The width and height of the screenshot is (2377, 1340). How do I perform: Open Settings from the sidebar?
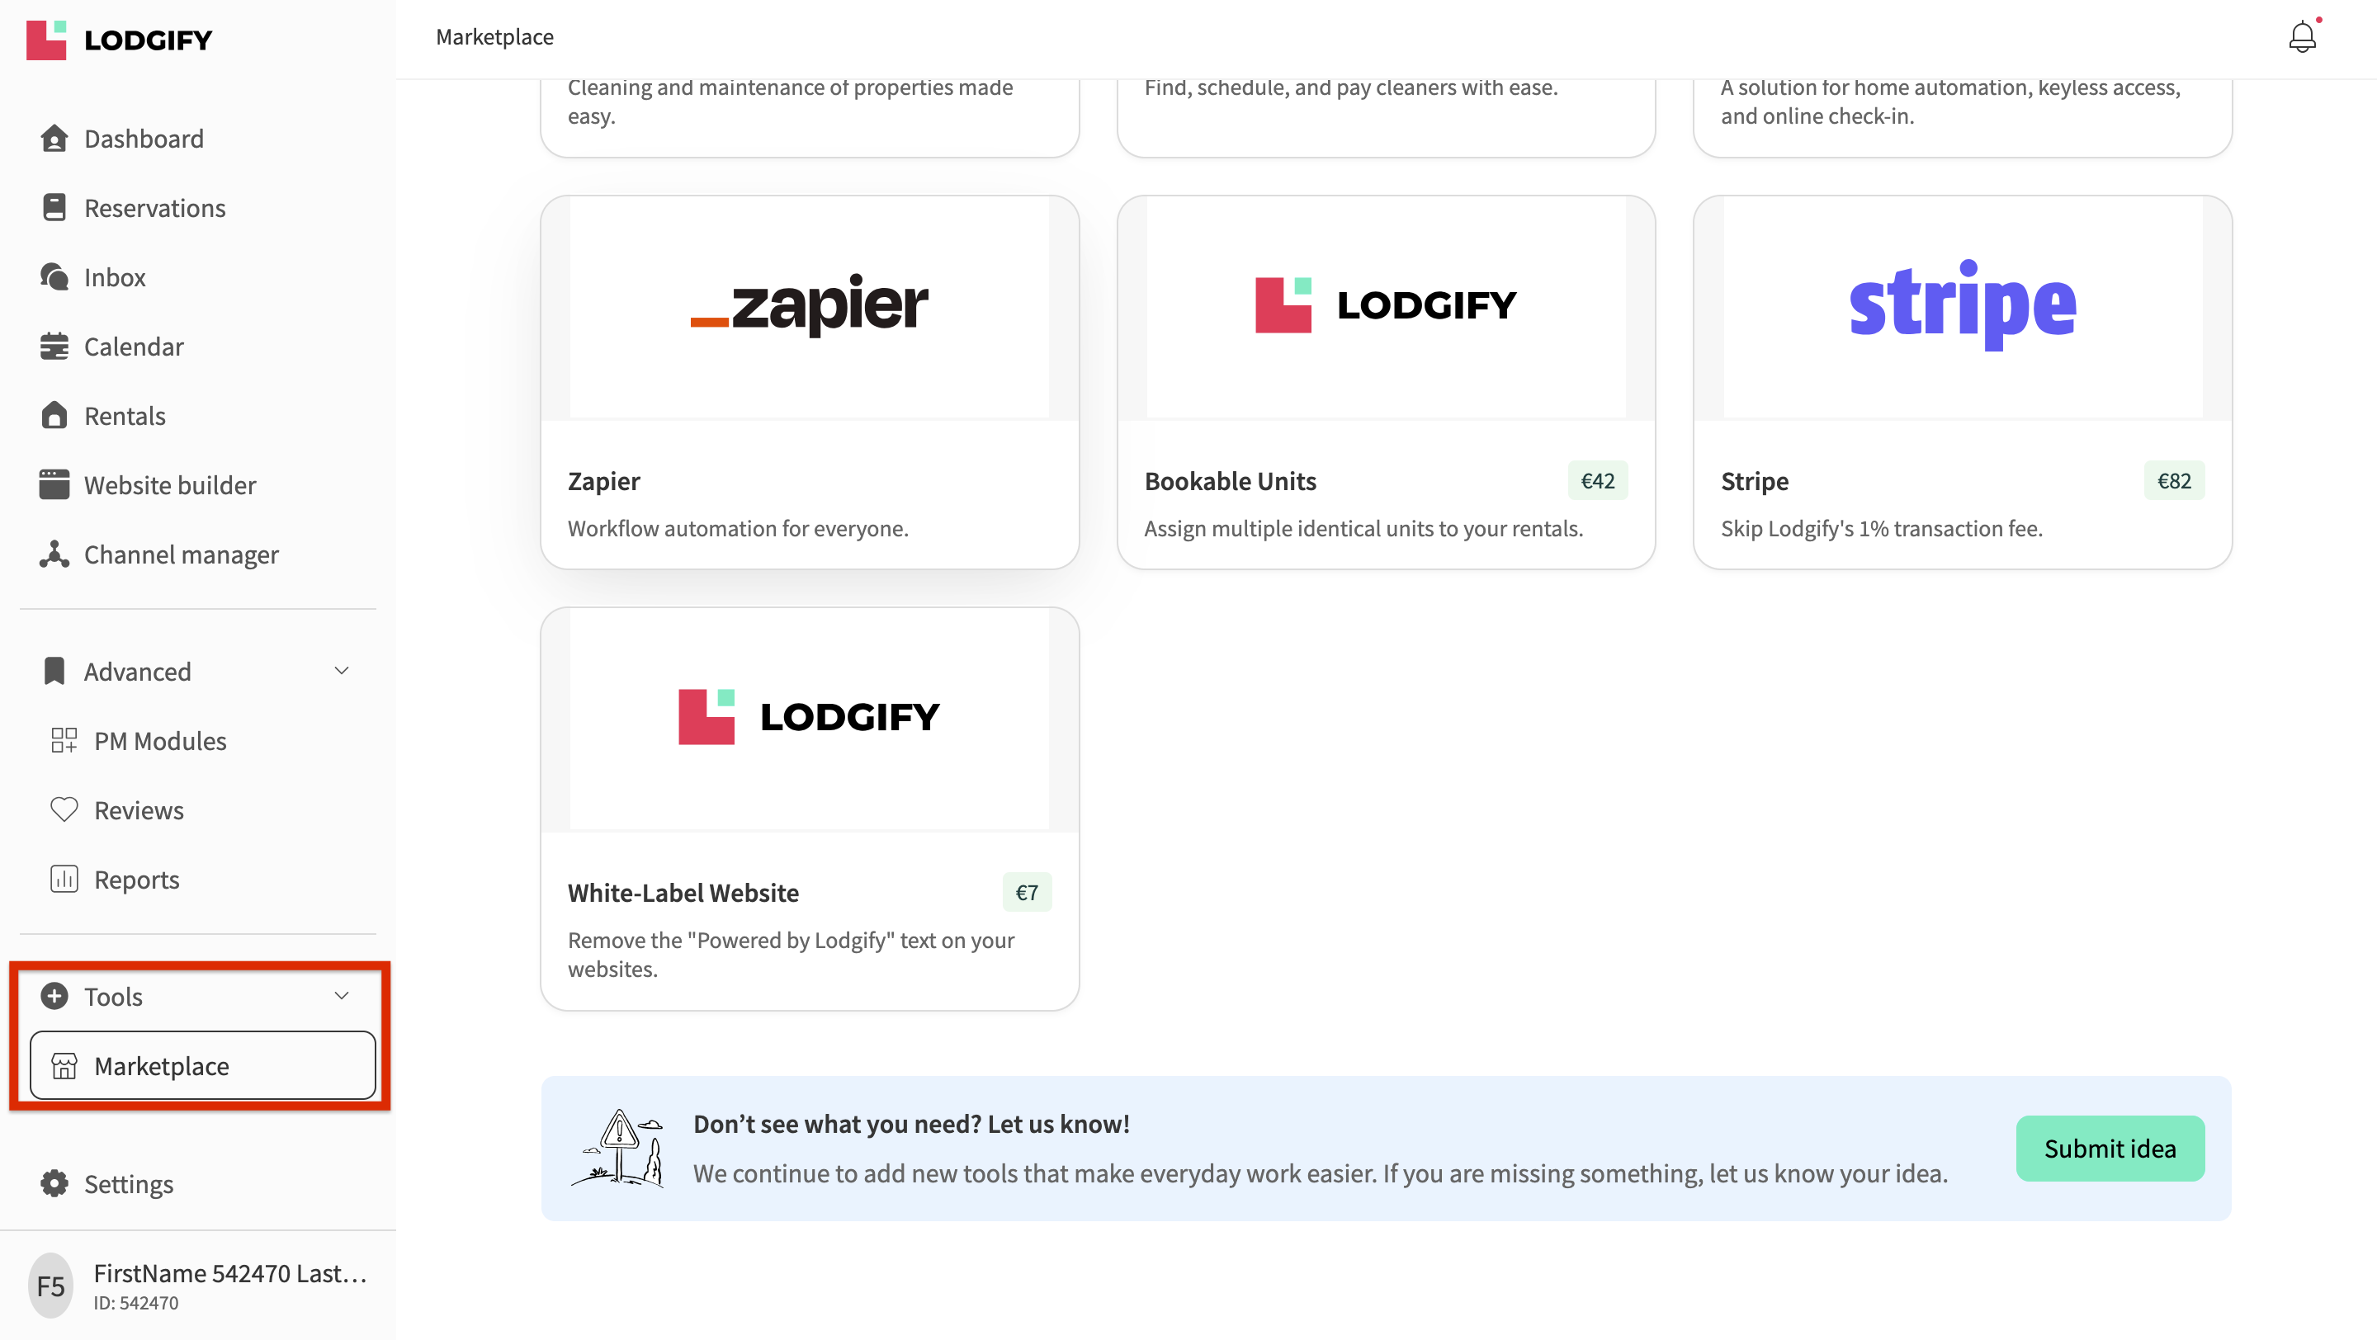pos(128,1183)
